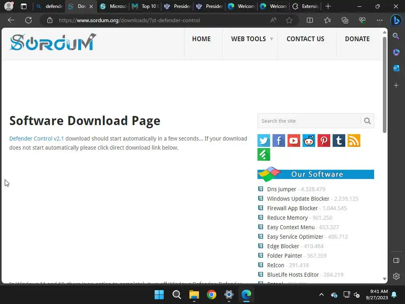The width and height of the screenshot is (405, 304).
Task: Switch to the Extensions tab
Action: tap(306, 6)
